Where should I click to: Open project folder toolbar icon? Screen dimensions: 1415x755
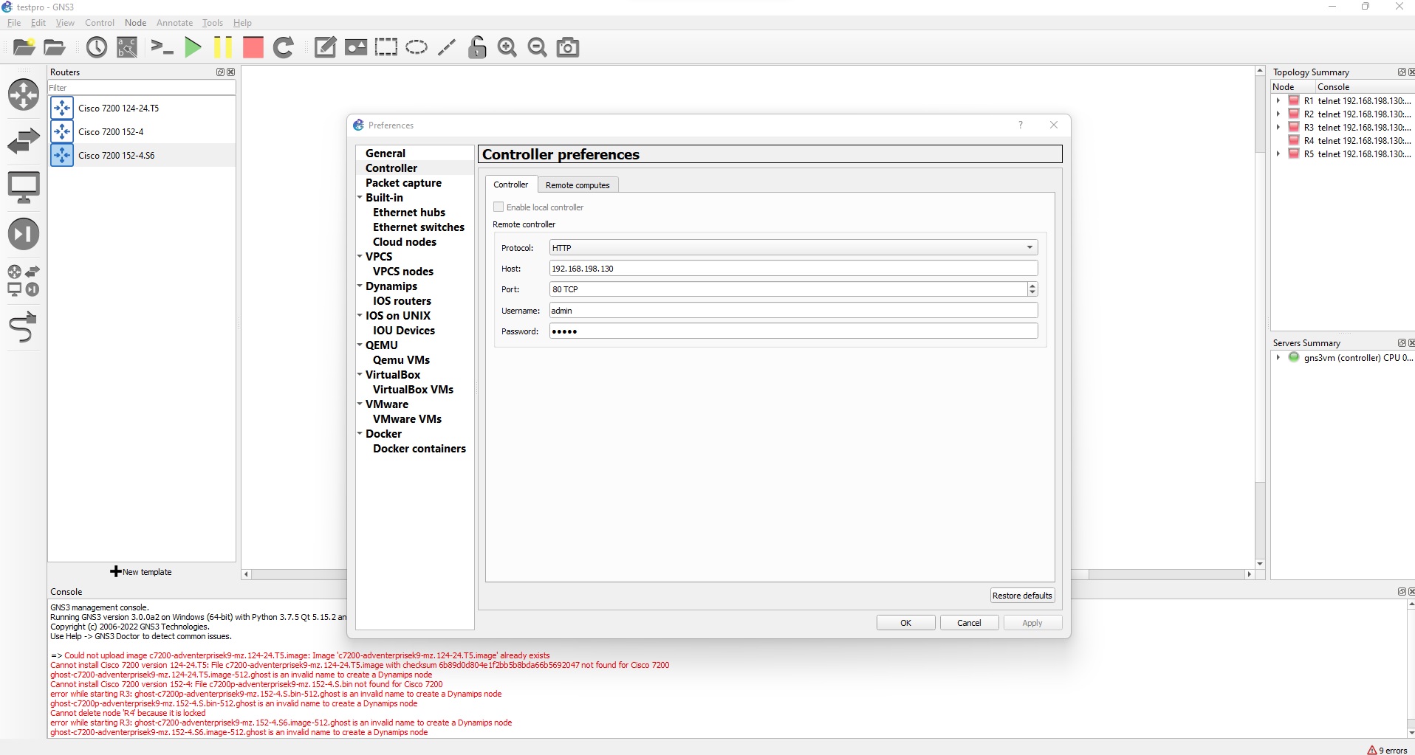pos(55,47)
